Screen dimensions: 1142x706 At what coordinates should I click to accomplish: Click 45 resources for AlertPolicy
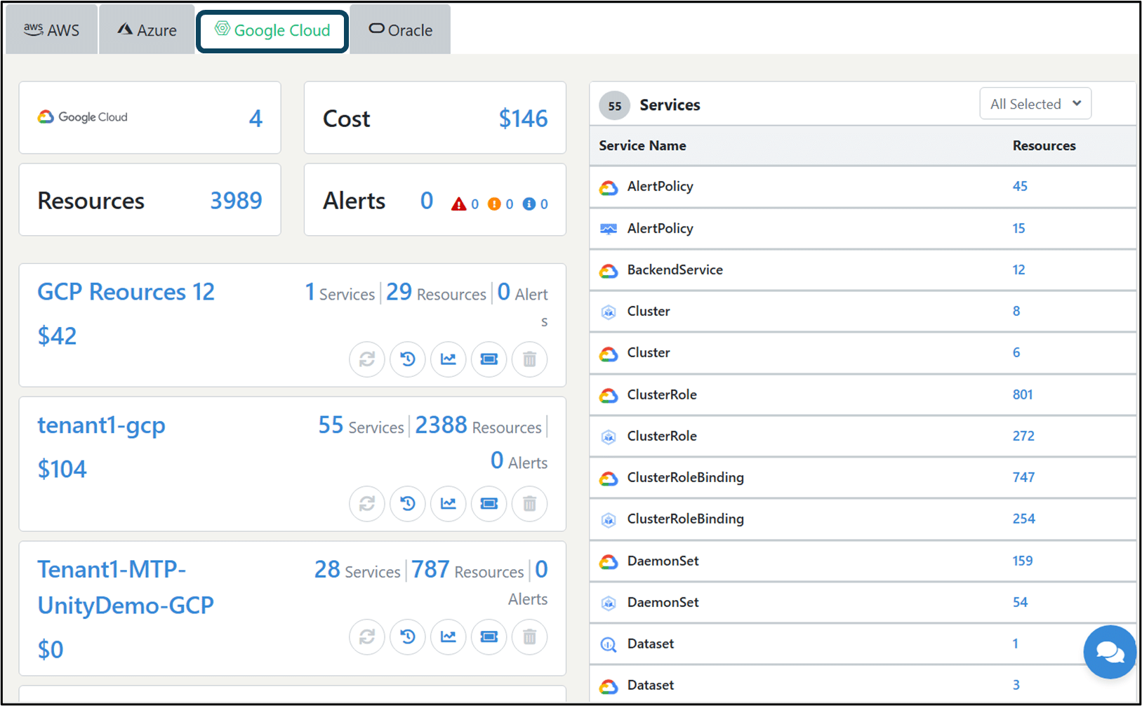pyautogui.click(x=1020, y=186)
